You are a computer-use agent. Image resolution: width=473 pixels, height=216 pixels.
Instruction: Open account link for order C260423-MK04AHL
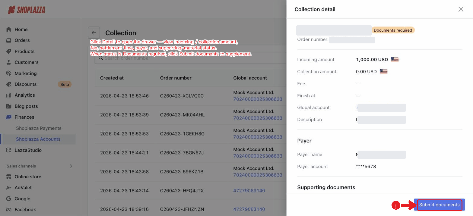pyautogui.click(x=258, y=118)
